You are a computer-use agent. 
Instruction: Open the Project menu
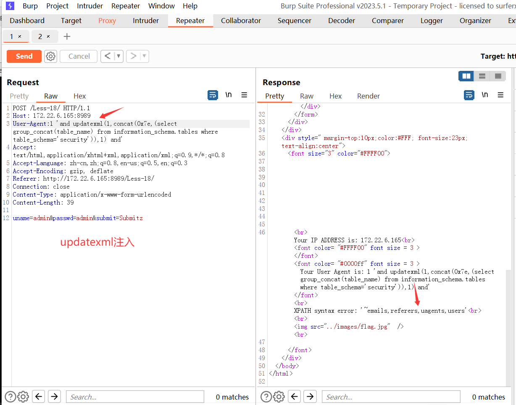58,6
